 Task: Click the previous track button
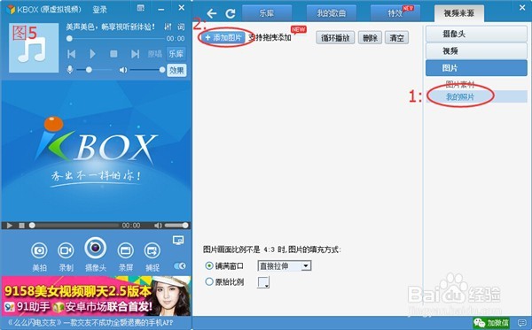[71, 54]
